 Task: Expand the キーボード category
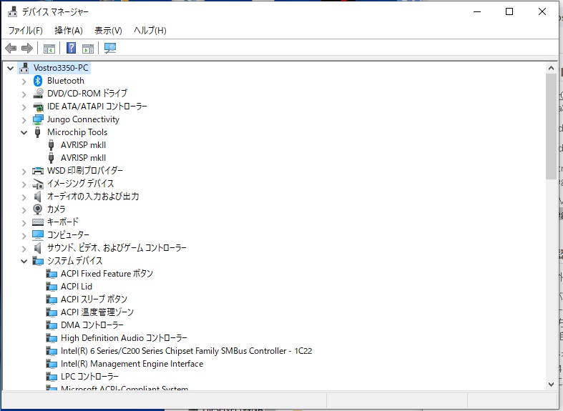point(24,223)
